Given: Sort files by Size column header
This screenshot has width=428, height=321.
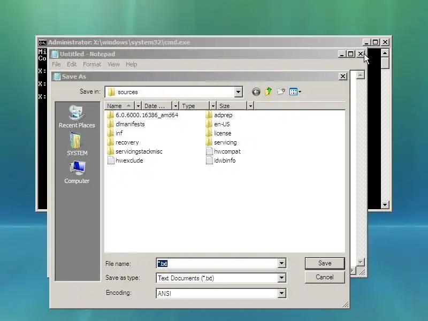Looking at the screenshot, I should point(232,105).
